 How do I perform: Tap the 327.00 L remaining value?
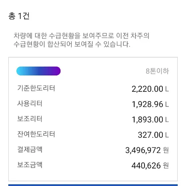point(153,135)
